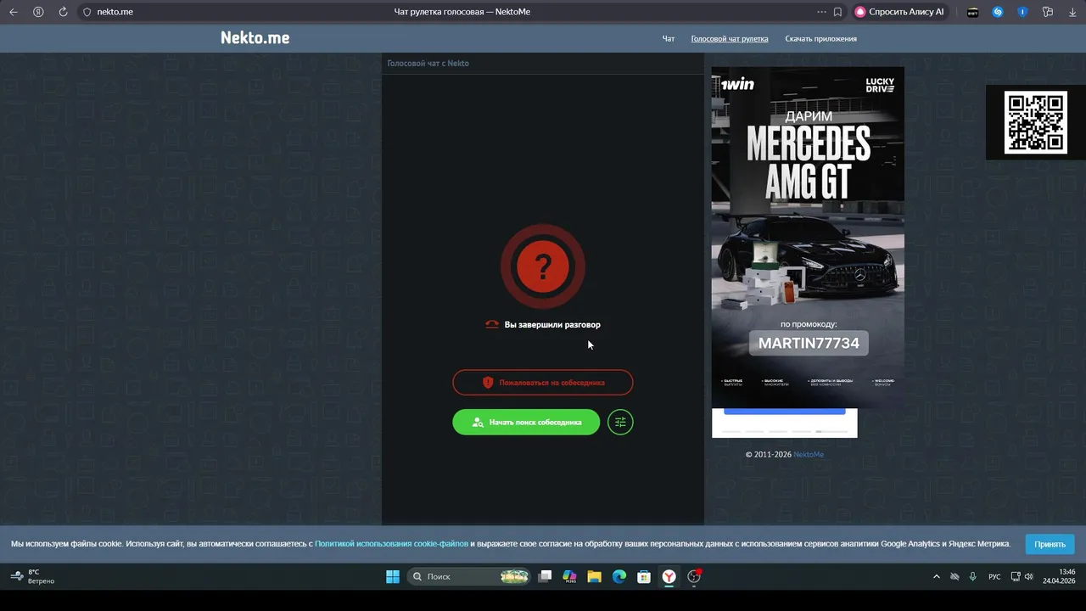Bookmark this page

click(x=837, y=12)
